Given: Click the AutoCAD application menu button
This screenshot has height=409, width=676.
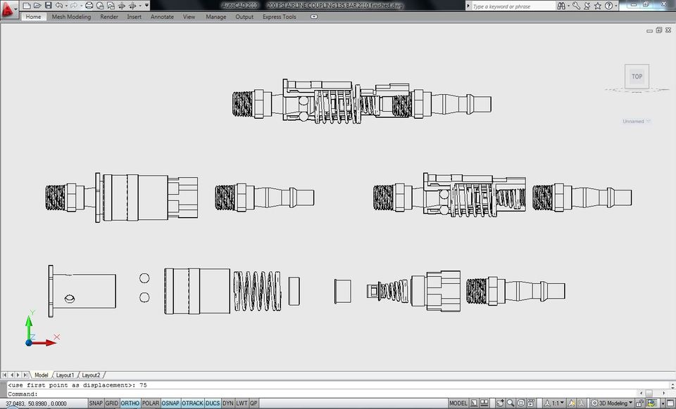Looking at the screenshot, I should point(8,6).
